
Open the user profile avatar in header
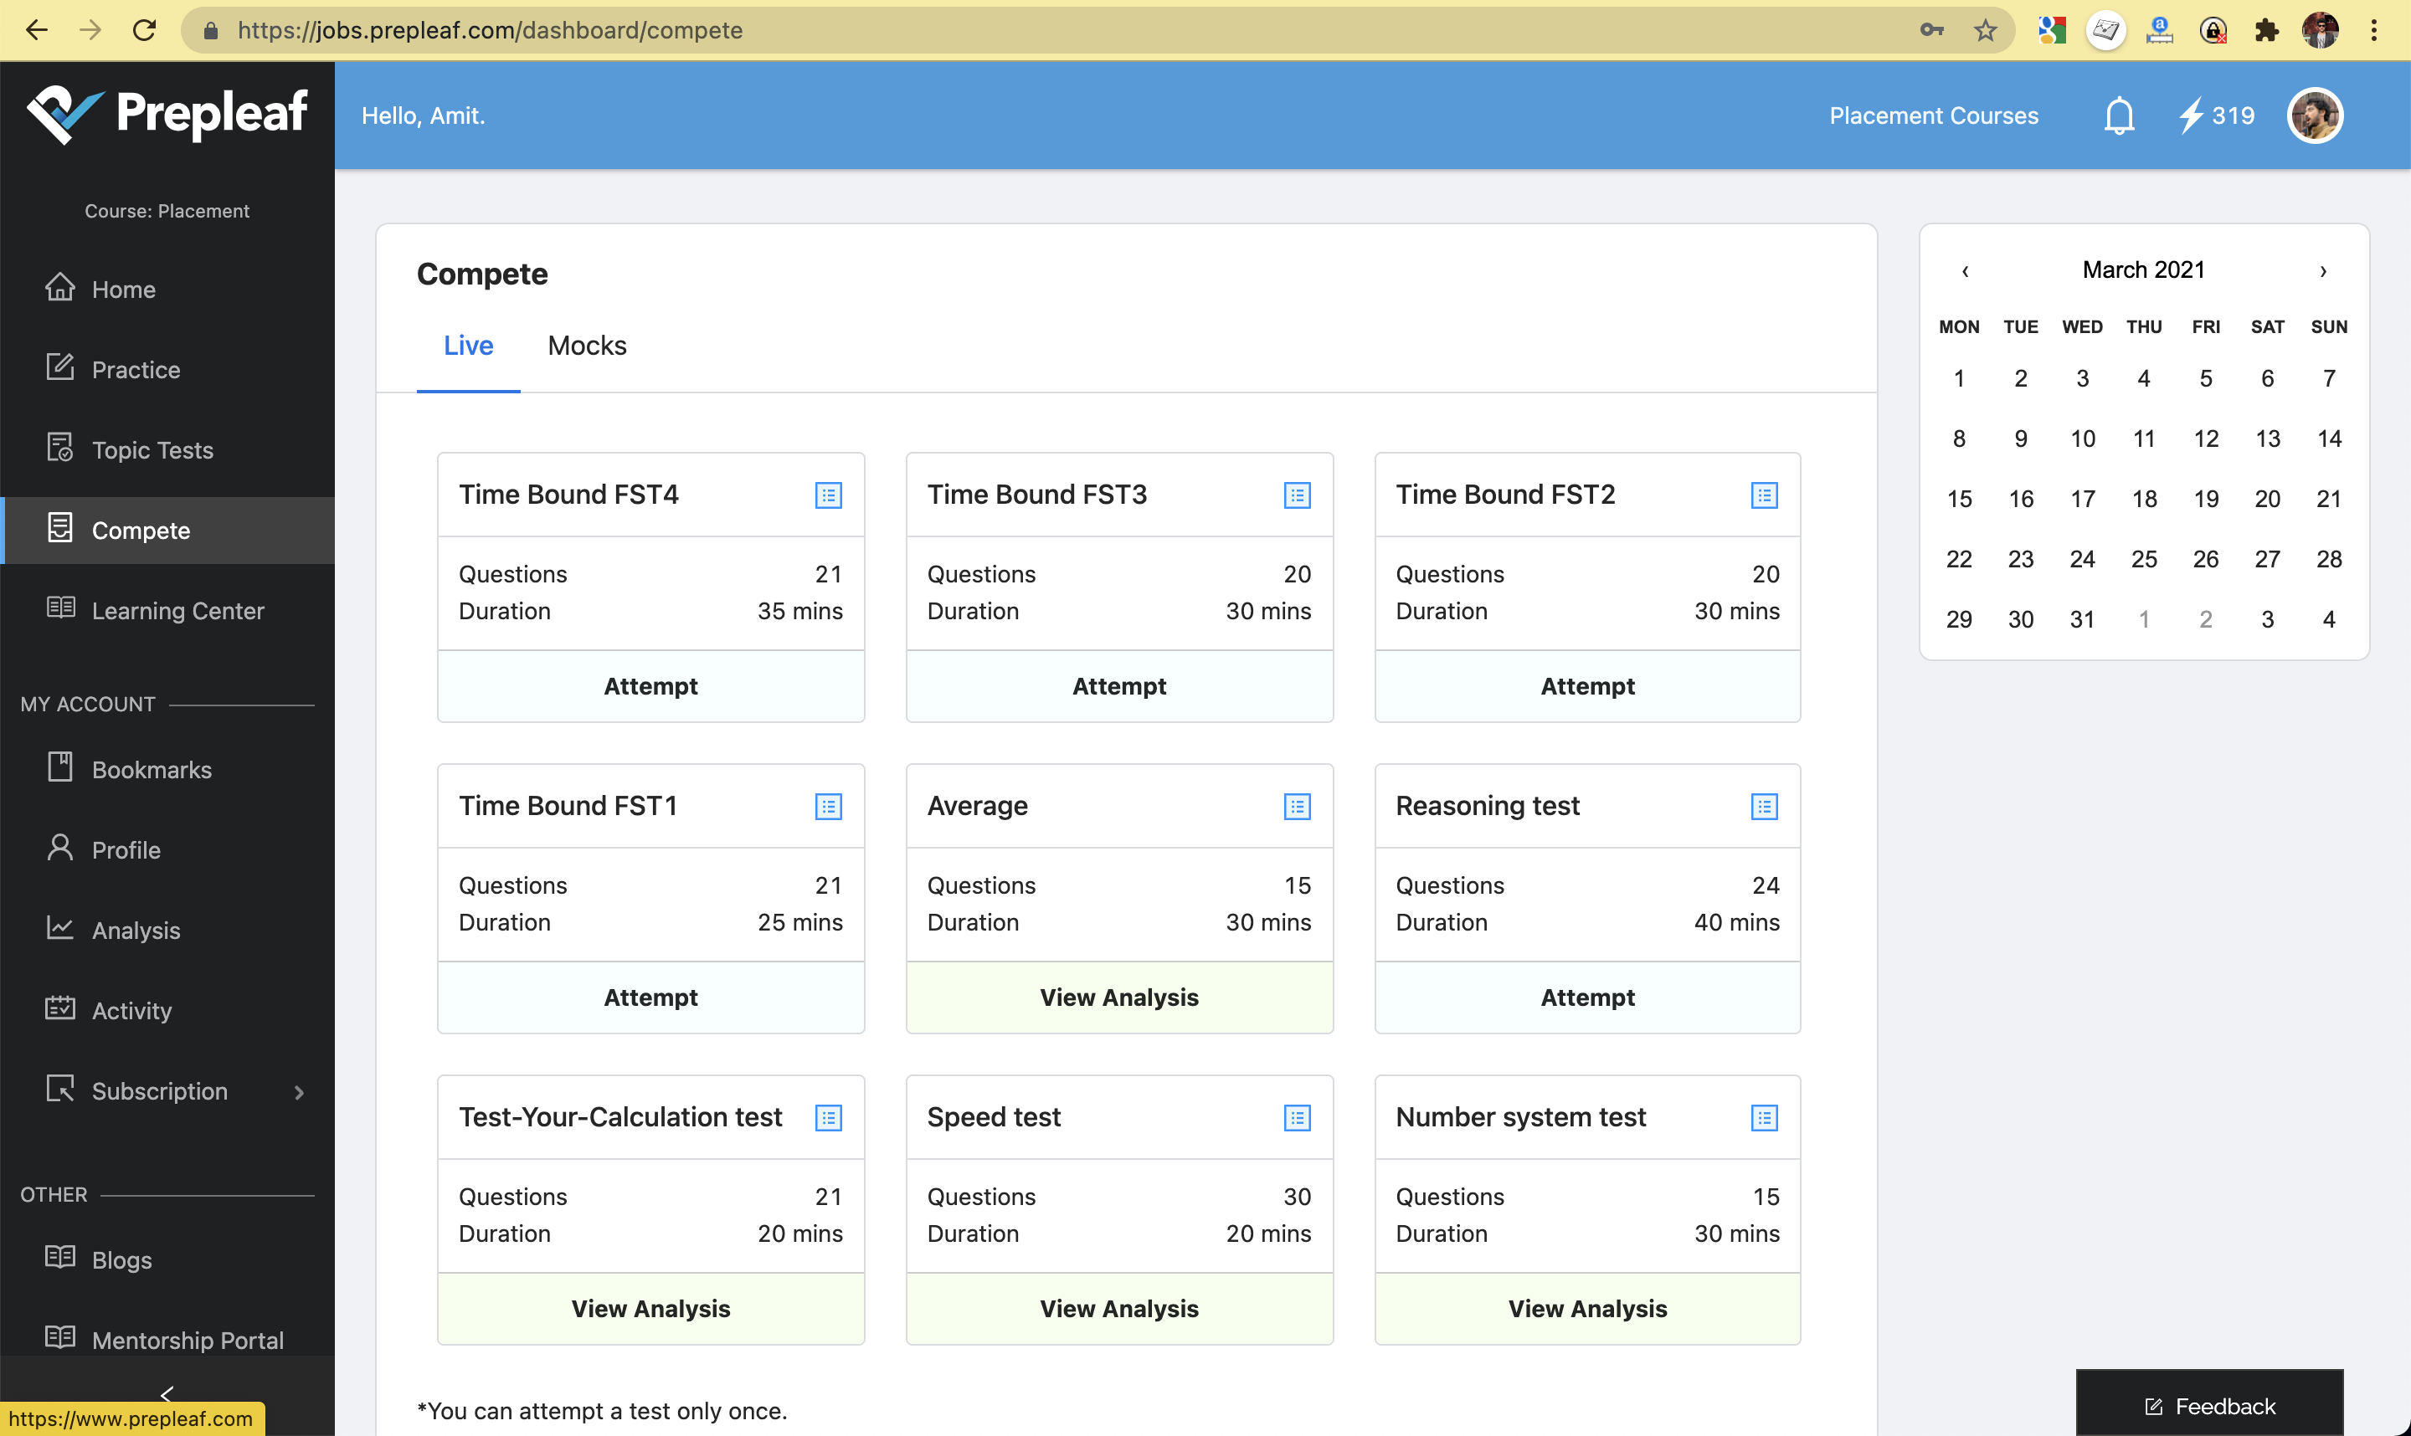coord(2314,116)
